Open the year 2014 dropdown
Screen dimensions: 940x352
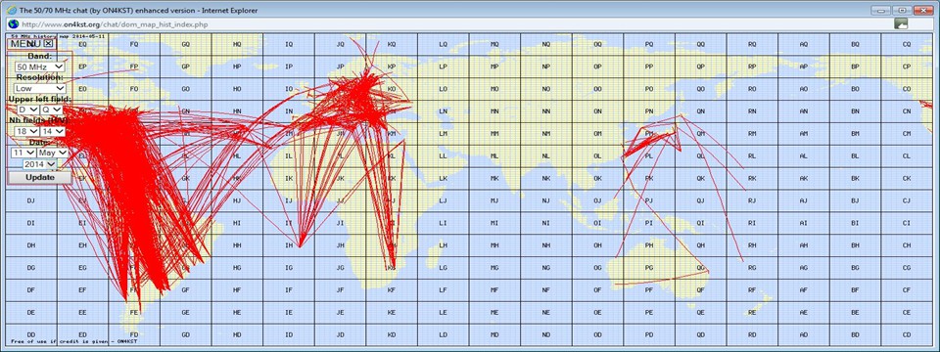(39, 164)
